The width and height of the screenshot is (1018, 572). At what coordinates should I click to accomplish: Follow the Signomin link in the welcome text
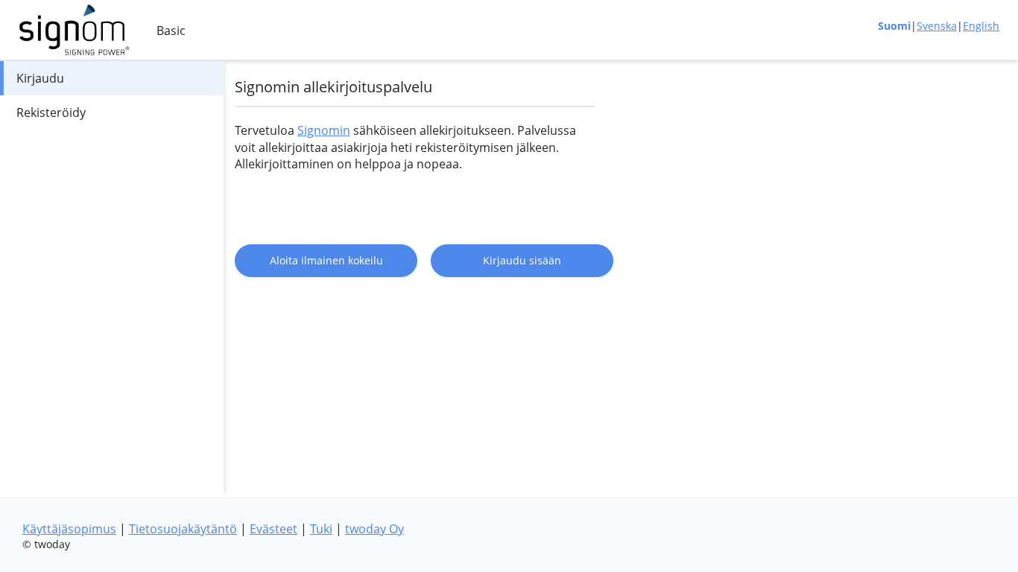323,130
